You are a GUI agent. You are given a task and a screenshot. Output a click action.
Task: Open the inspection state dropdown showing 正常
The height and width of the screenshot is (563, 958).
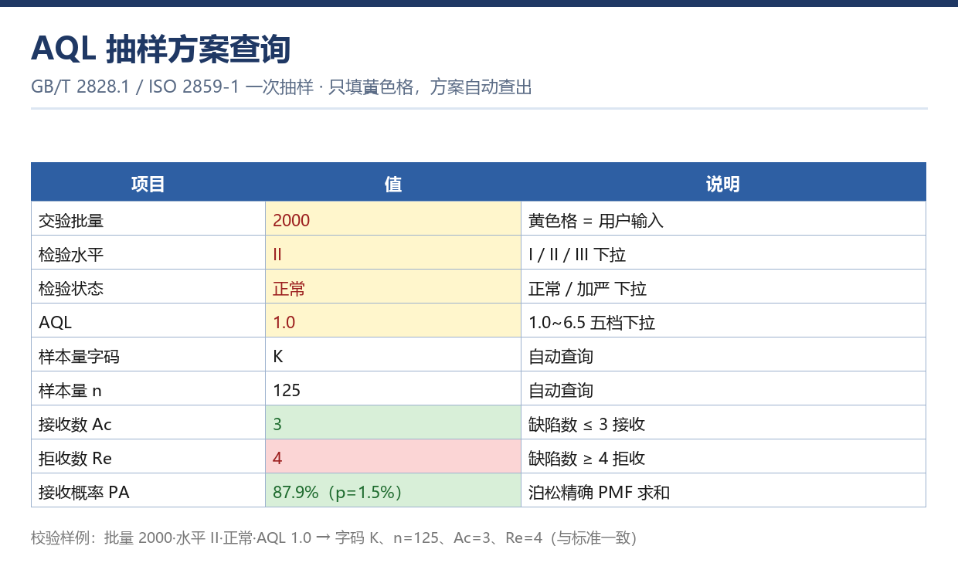[393, 287]
